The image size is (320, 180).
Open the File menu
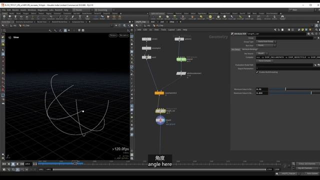(3, 10)
